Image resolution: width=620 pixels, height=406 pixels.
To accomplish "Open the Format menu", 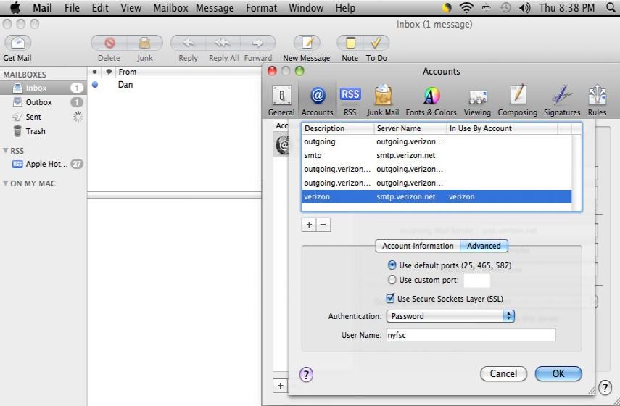I will point(261,7).
